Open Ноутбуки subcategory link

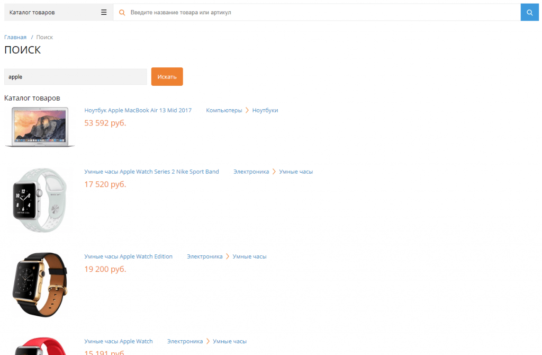point(265,110)
